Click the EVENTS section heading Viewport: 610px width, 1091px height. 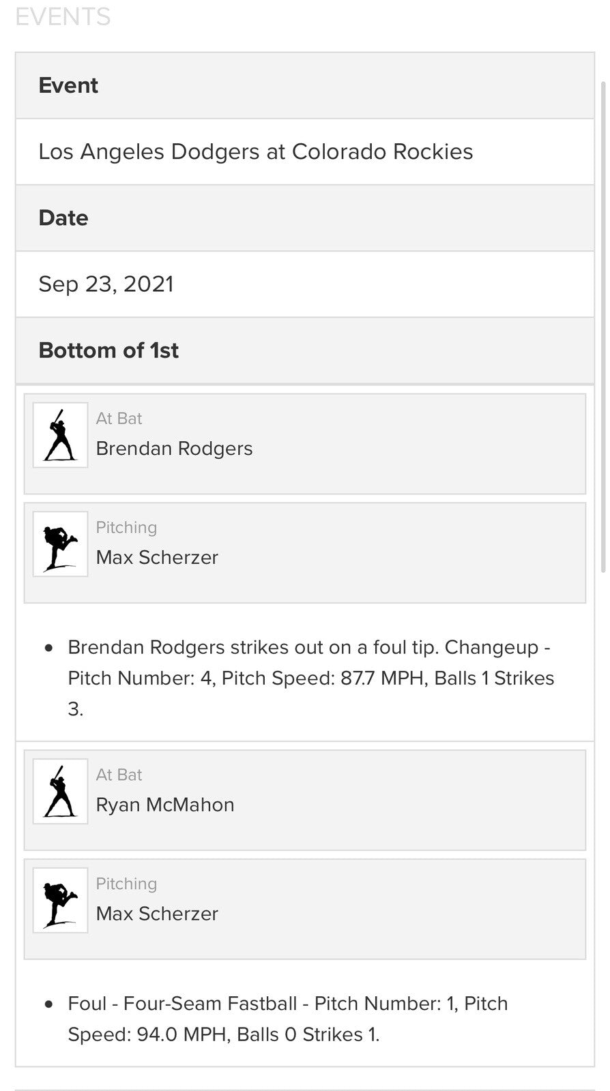click(63, 16)
